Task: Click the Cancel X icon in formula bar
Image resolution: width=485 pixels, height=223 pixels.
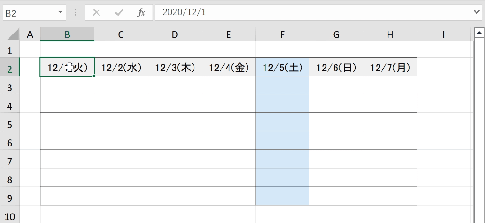Action: (97, 12)
